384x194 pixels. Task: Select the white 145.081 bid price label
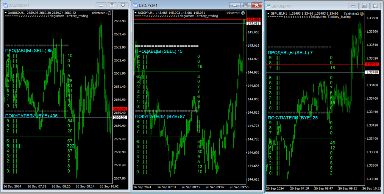click(254, 24)
